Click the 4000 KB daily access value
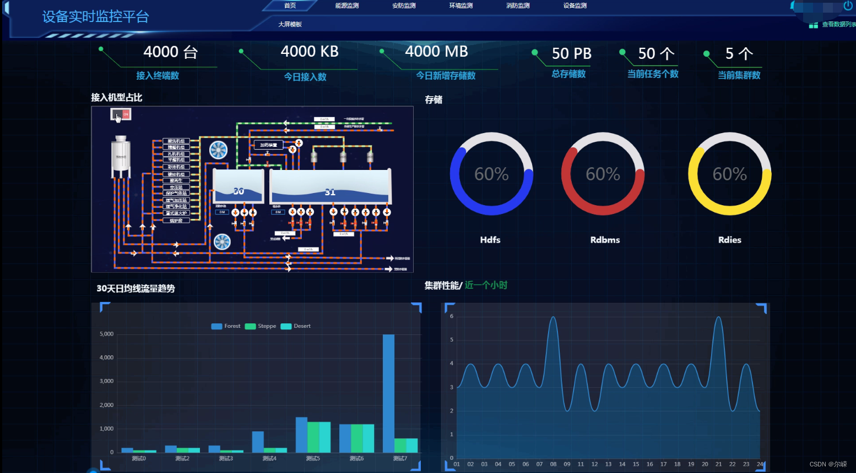Image resolution: width=856 pixels, height=473 pixels. [310, 51]
